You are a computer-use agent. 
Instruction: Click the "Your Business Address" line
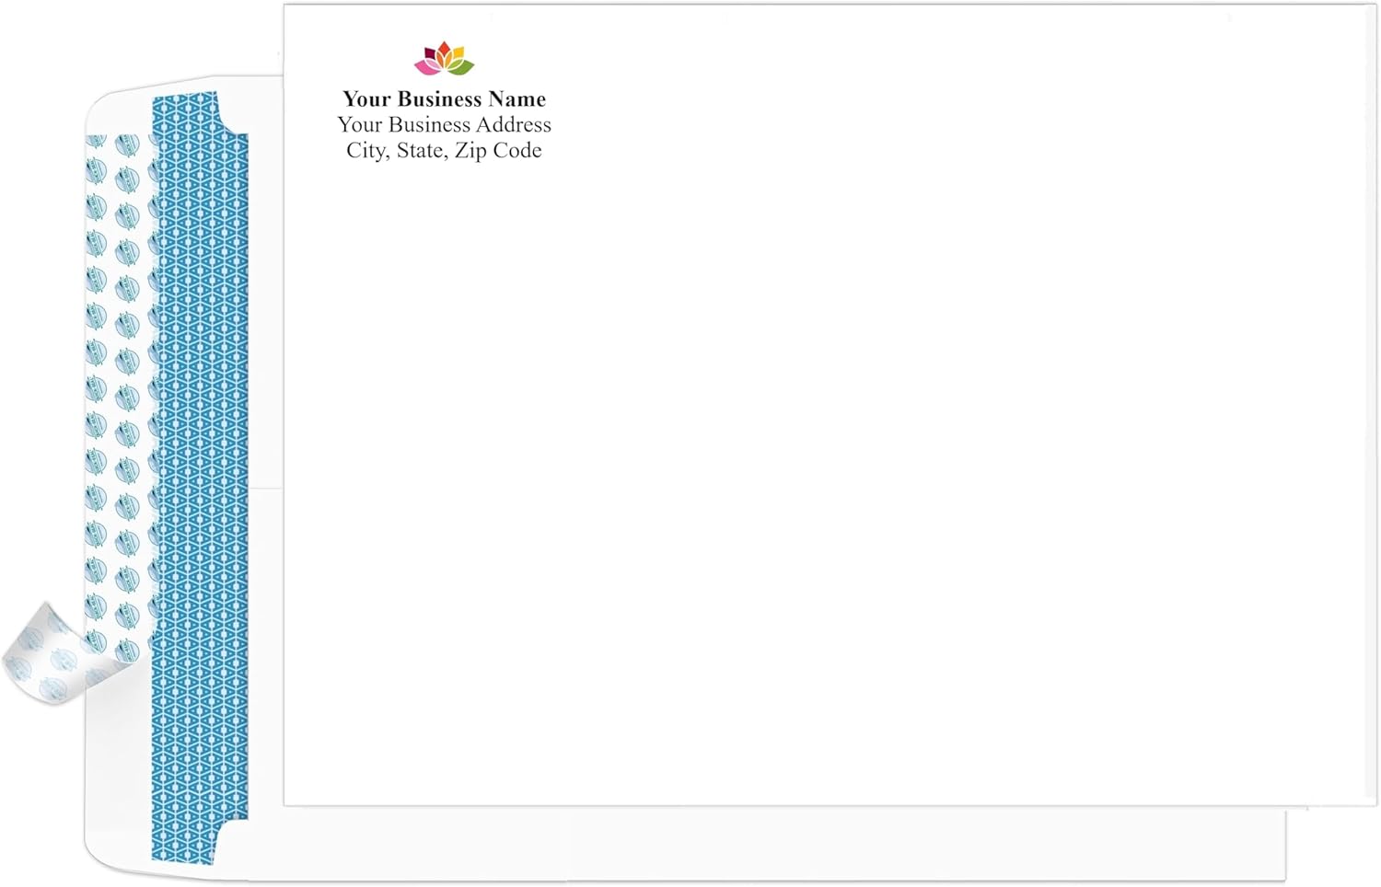click(444, 124)
